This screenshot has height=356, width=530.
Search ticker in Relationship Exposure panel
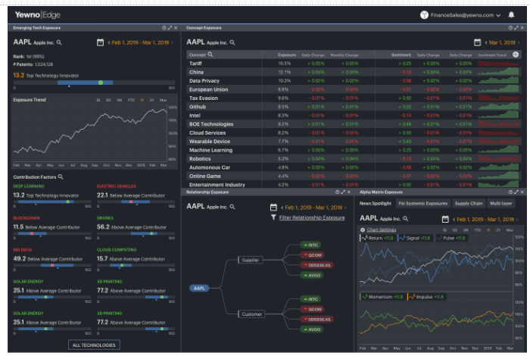[x=232, y=207]
